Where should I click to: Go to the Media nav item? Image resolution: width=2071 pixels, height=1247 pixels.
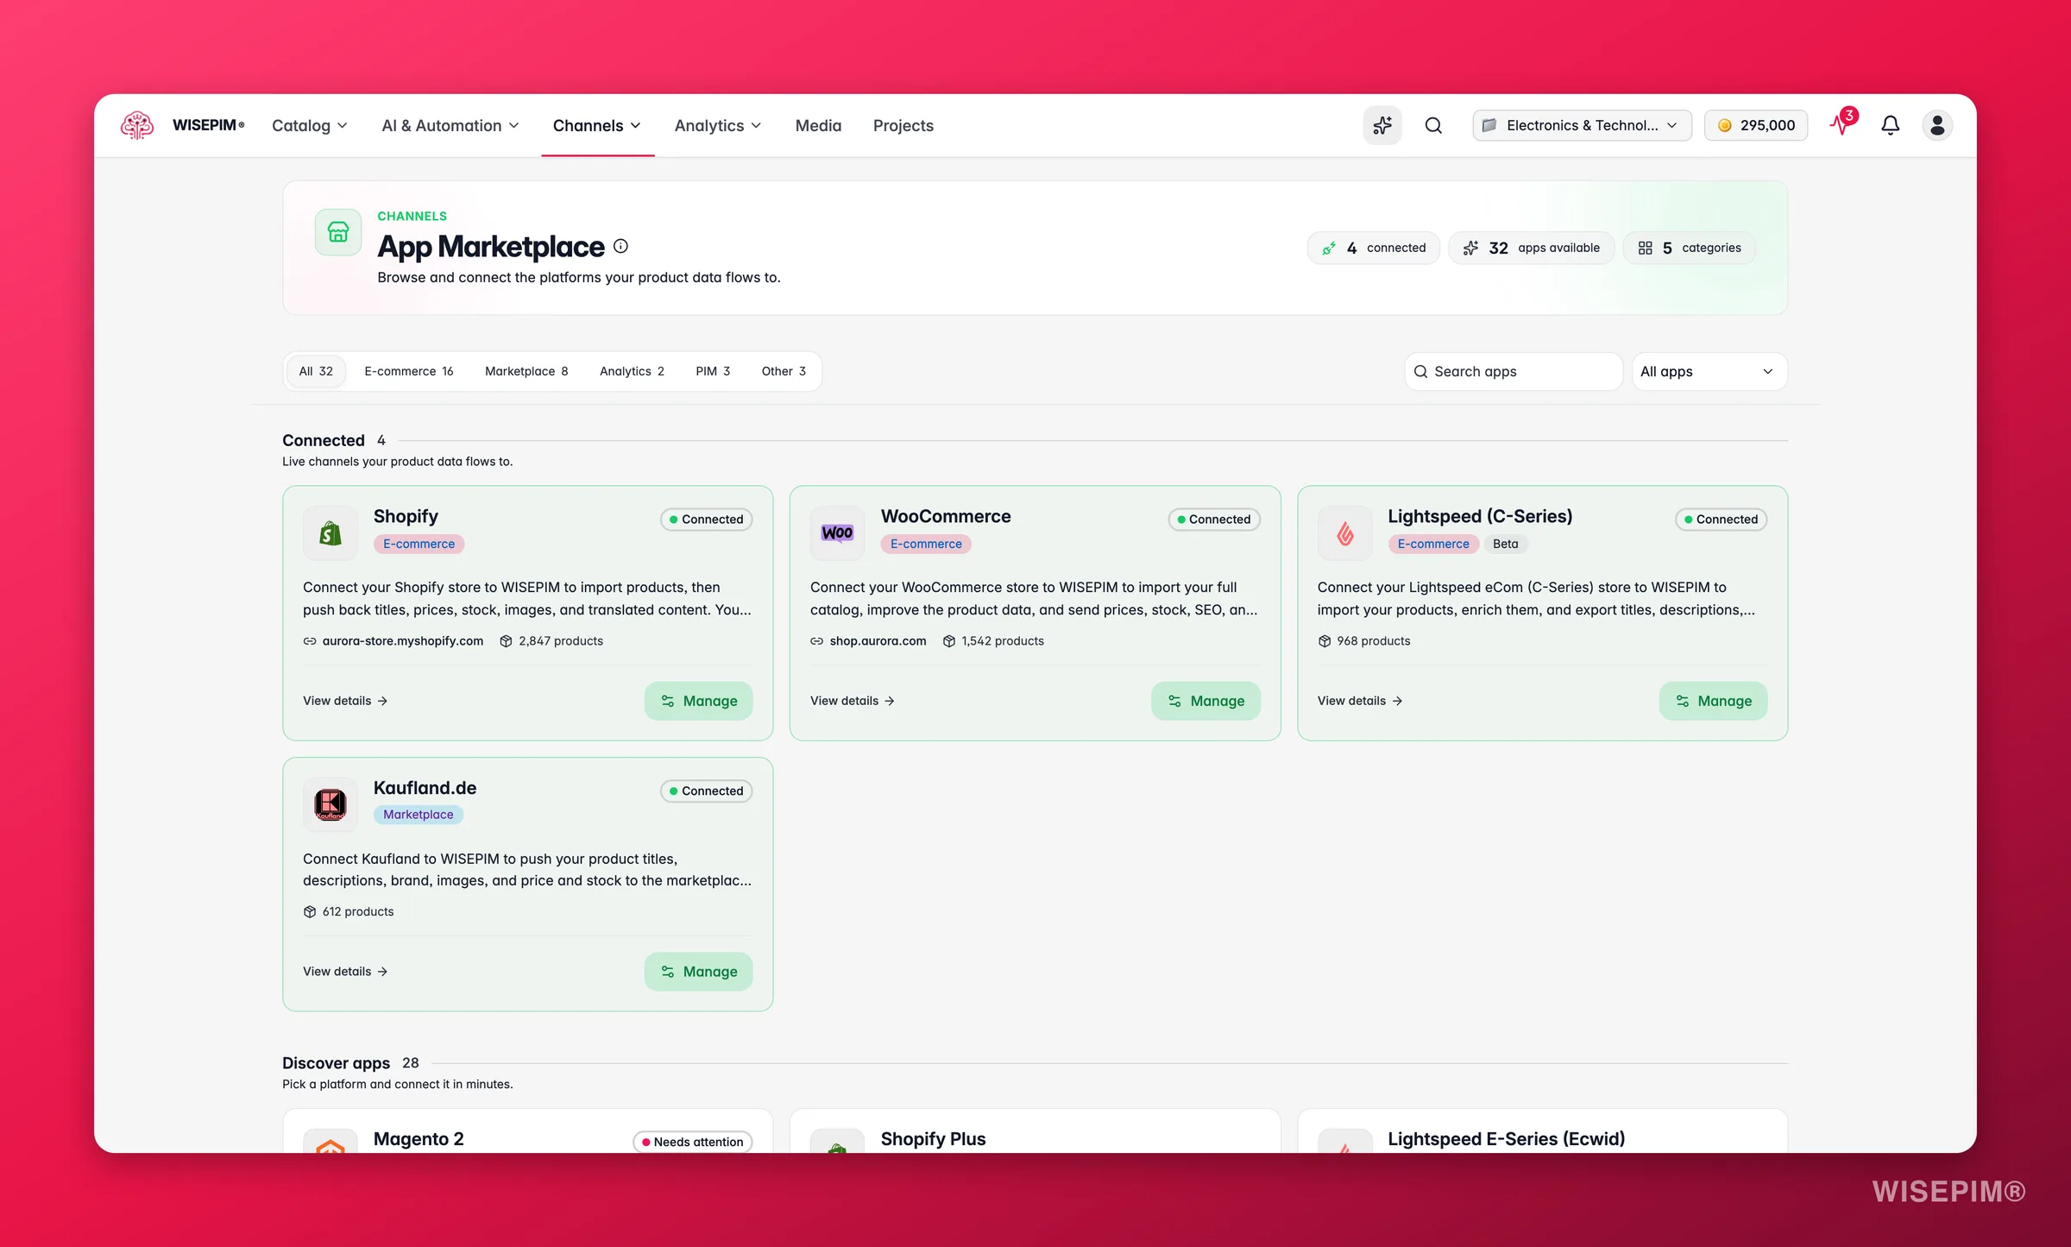pyautogui.click(x=818, y=125)
